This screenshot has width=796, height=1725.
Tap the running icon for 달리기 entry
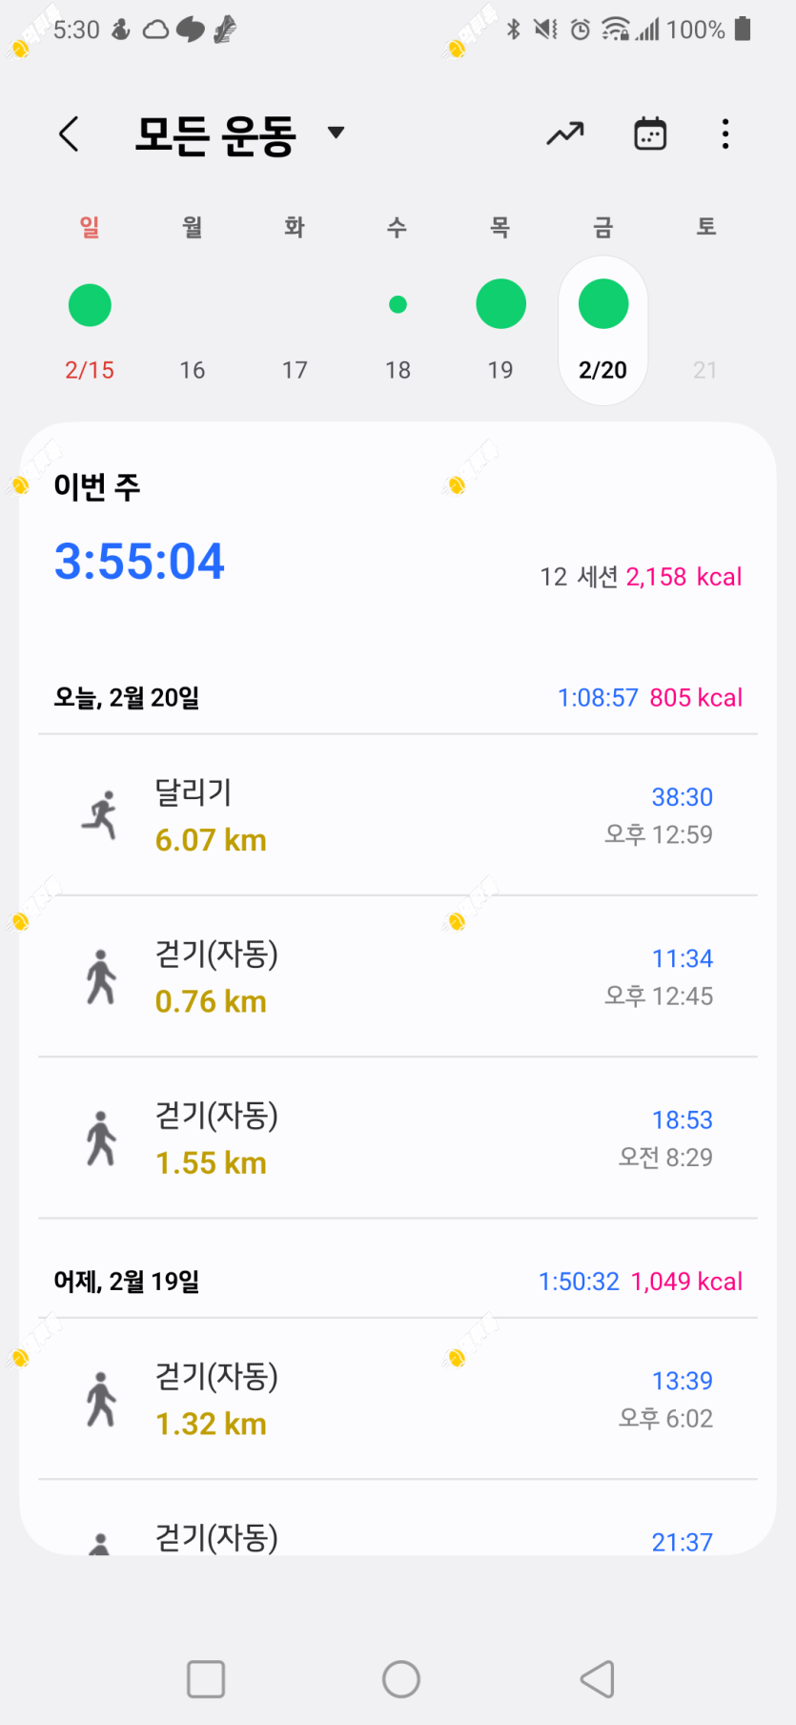100,815
